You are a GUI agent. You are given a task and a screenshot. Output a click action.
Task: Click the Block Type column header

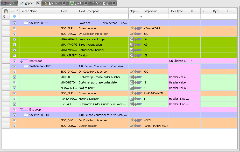(179, 11)
